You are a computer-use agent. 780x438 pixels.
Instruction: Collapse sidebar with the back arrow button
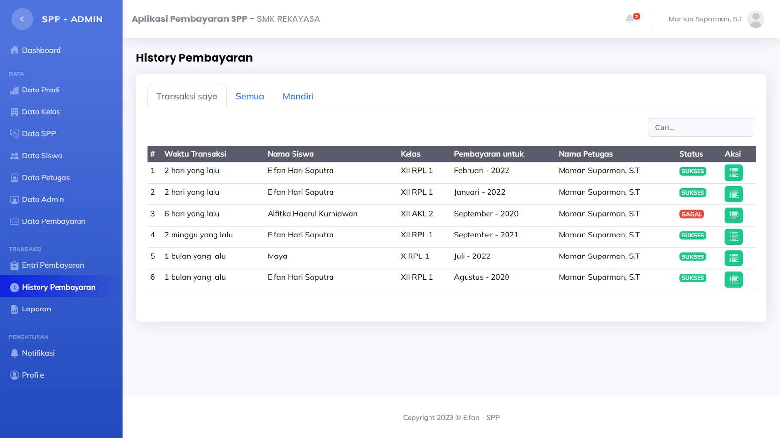click(x=22, y=19)
